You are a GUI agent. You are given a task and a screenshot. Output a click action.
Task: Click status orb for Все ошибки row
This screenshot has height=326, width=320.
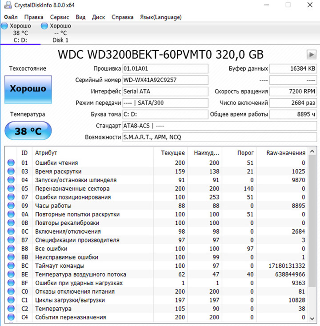point(11,248)
